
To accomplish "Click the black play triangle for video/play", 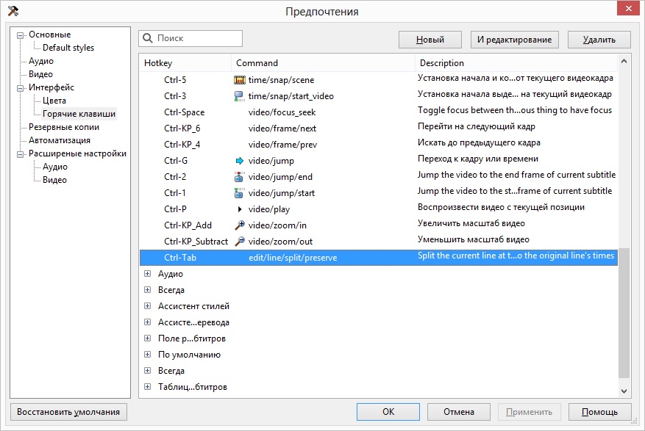I will click(239, 209).
